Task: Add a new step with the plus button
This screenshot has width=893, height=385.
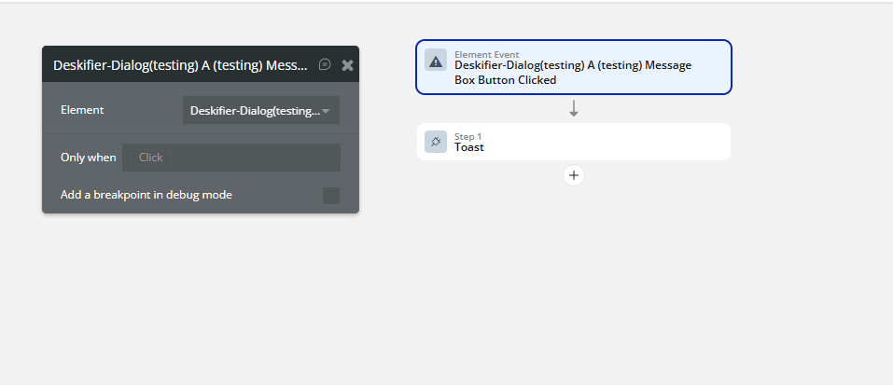Action: (x=574, y=175)
